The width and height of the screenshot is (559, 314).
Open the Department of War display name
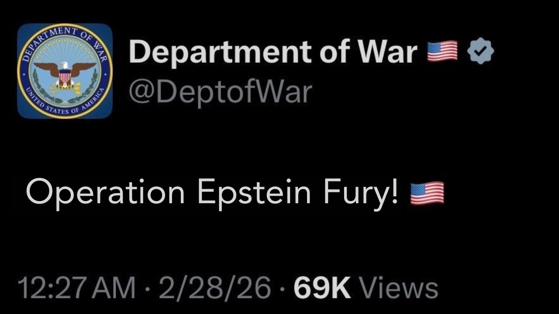pos(273,52)
